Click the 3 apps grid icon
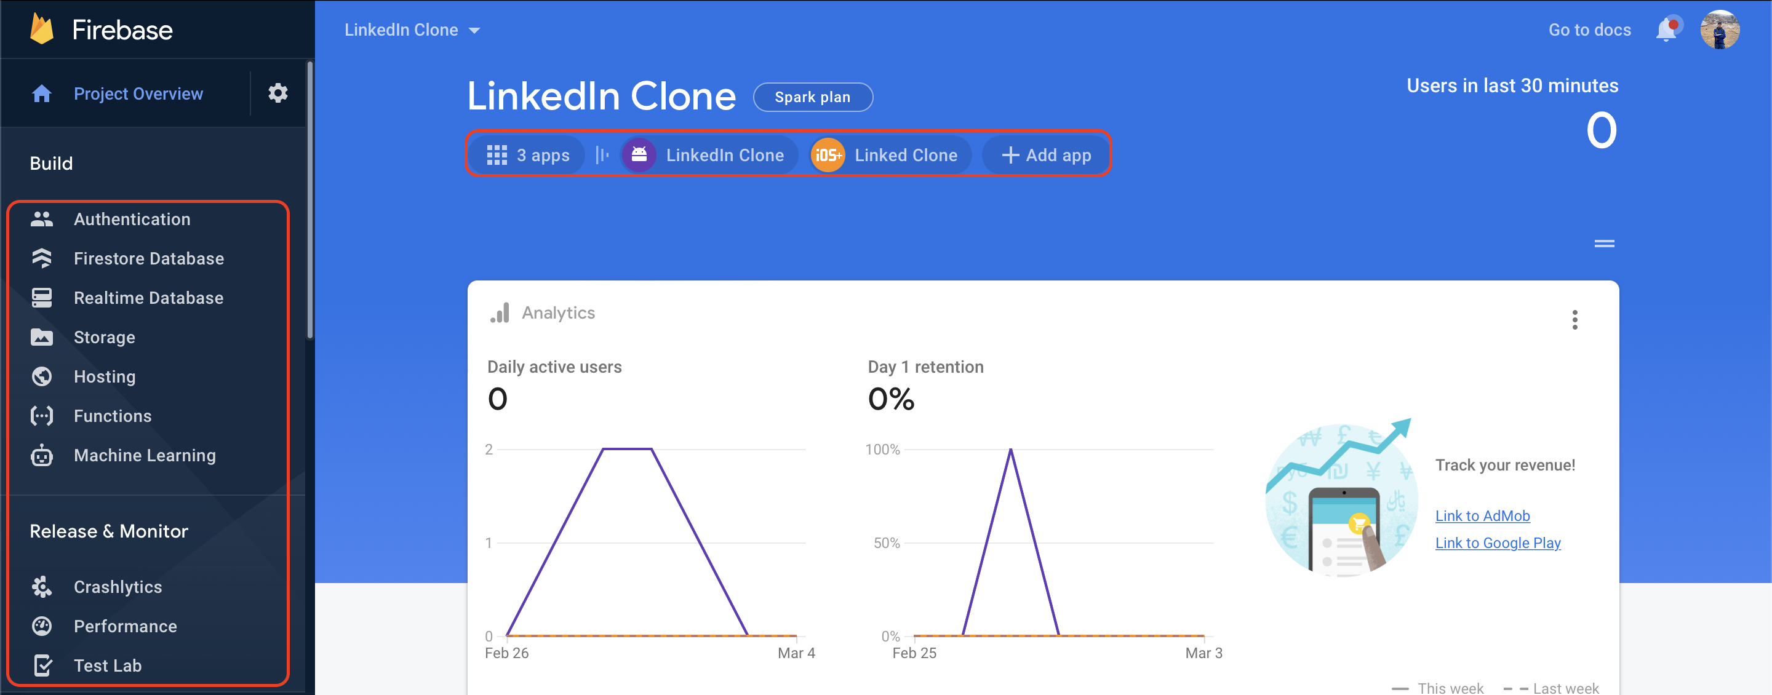Image resolution: width=1772 pixels, height=695 pixels. (497, 156)
